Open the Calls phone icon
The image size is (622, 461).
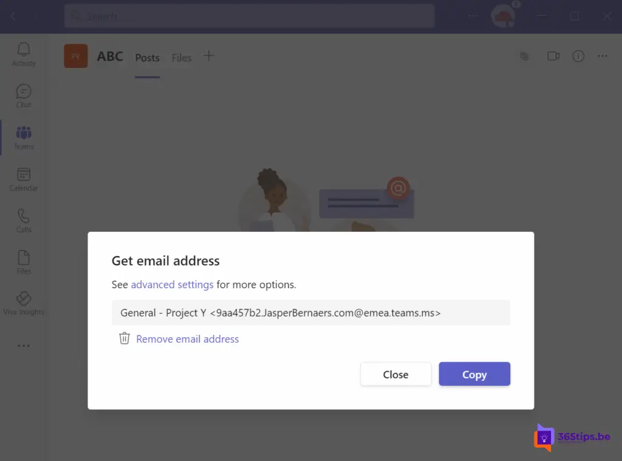tap(24, 216)
